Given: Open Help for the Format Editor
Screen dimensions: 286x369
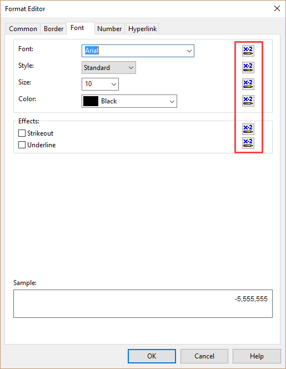Looking at the screenshot, I should tap(257, 356).
